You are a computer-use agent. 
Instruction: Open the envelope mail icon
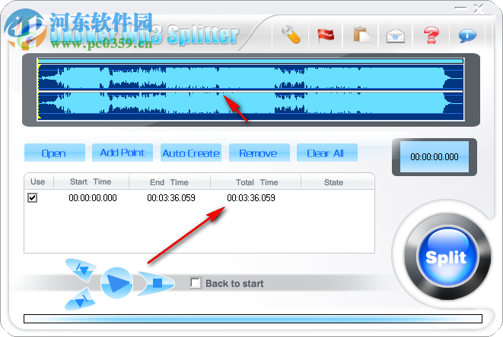click(395, 36)
